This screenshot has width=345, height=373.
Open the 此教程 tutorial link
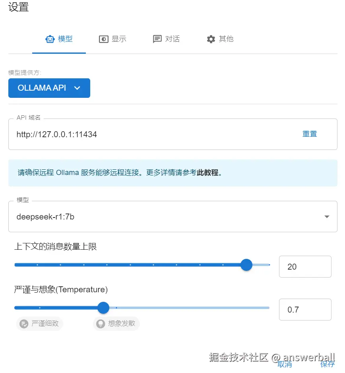(x=207, y=173)
